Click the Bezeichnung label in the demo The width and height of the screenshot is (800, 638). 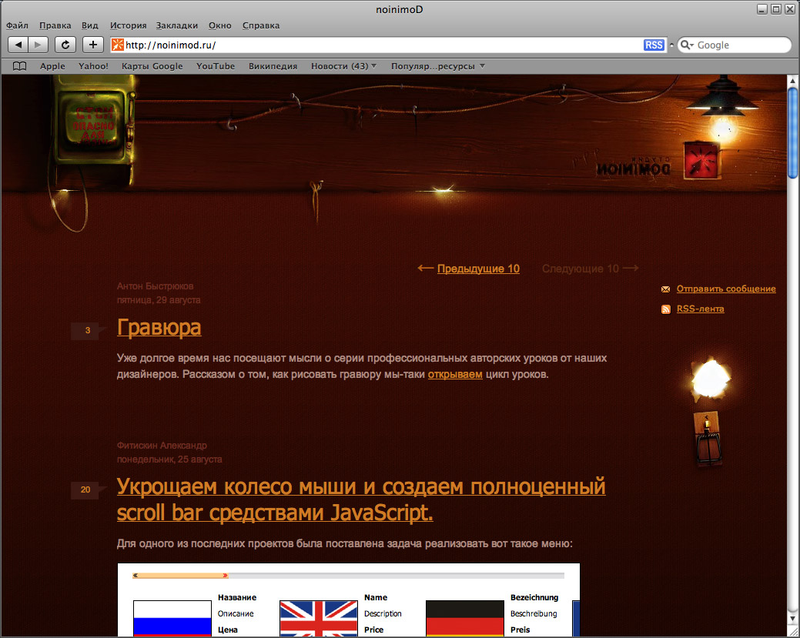(534, 597)
